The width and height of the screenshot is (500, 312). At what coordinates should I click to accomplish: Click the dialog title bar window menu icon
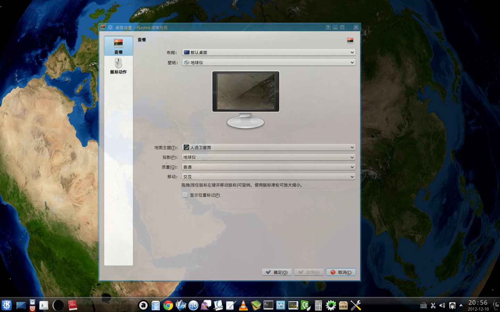[103, 27]
